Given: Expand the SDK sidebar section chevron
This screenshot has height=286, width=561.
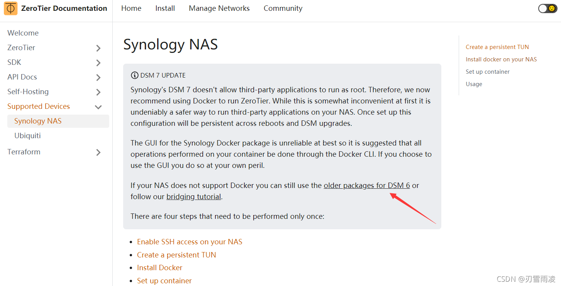Looking at the screenshot, I should 98,63.
